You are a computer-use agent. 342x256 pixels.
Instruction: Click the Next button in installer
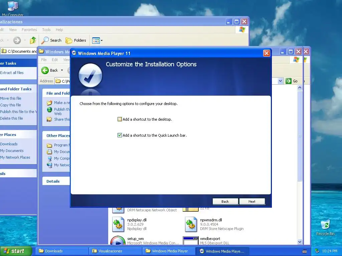(252, 201)
